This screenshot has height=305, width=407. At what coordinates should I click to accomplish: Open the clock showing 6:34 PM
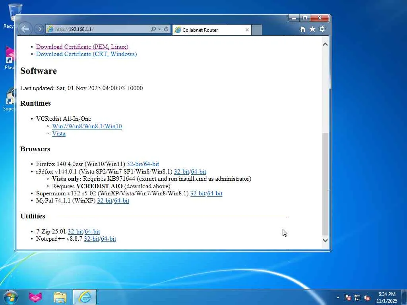[x=387, y=297]
